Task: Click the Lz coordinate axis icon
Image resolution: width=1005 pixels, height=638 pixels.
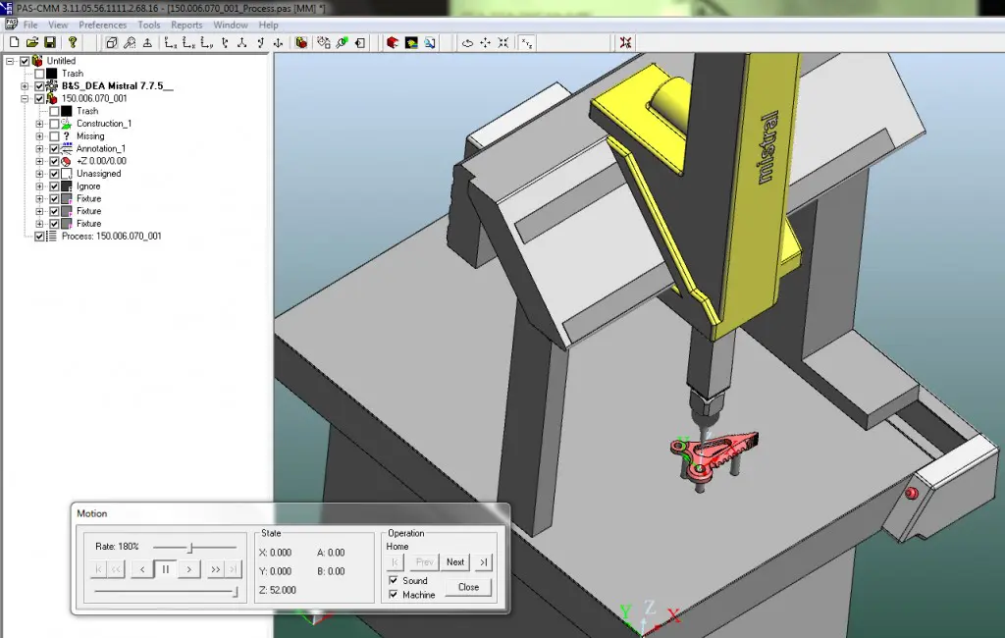Action: click(x=171, y=43)
